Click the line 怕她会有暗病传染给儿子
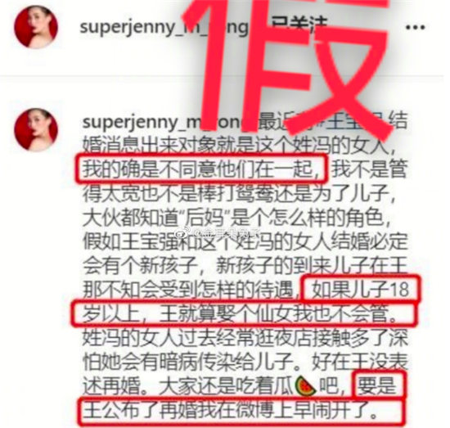This screenshot has width=450, height=428. click(x=245, y=362)
